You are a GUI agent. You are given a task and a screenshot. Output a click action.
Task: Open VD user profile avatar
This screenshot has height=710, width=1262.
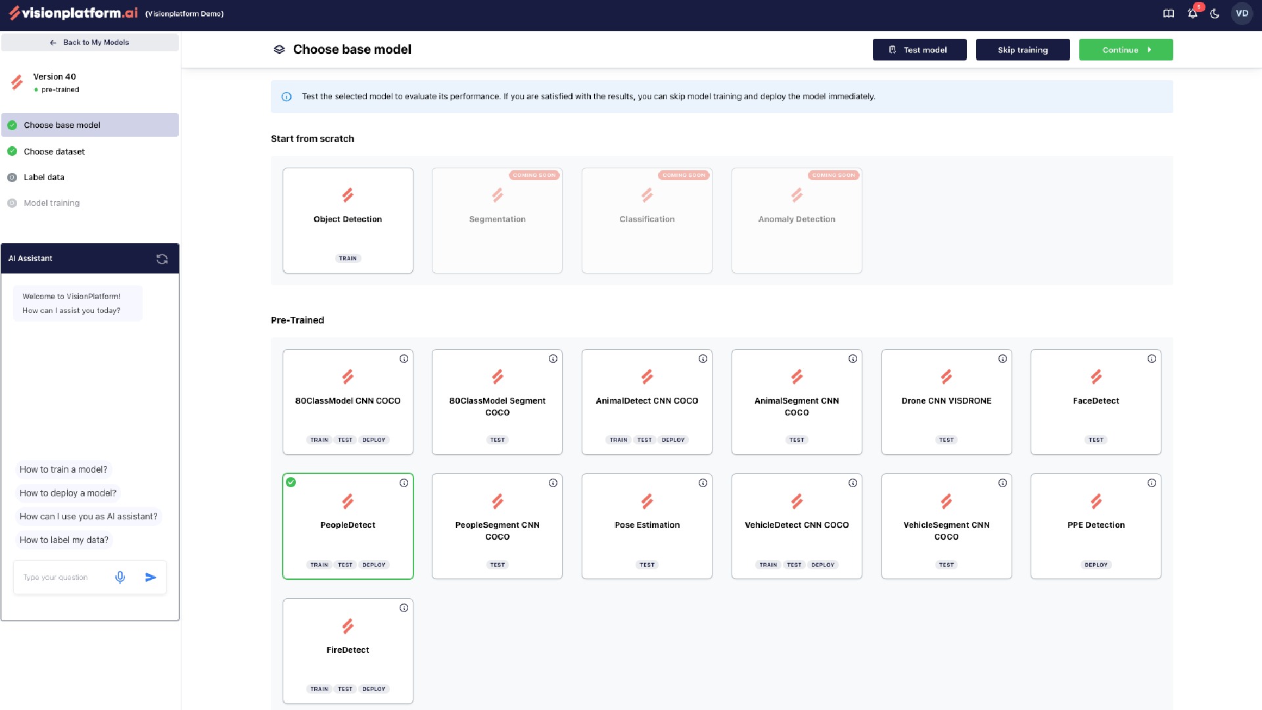tap(1242, 14)
